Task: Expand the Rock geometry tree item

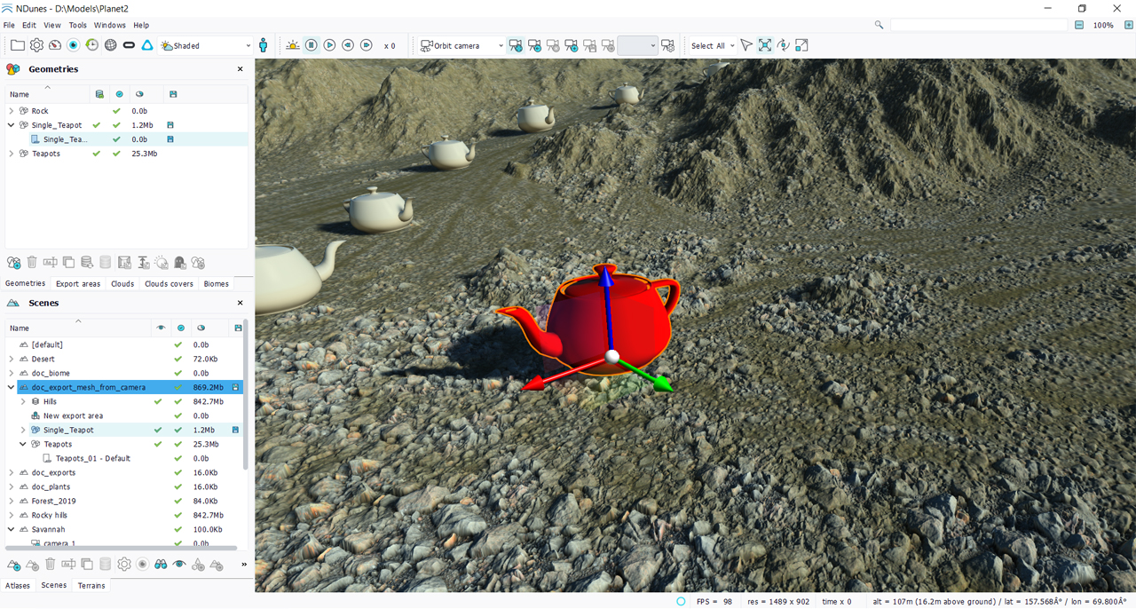Action: click(12, 111)
